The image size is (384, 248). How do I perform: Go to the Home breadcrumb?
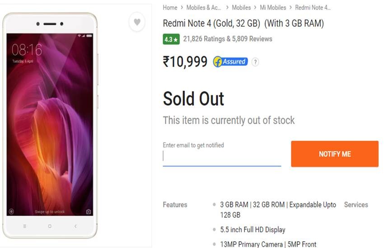point(170,8)
